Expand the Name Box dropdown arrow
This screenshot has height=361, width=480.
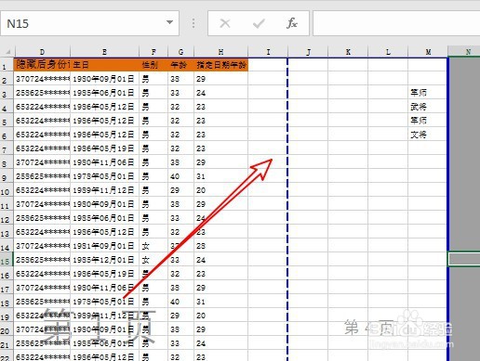pyautogui.click(x=169, y=22)
